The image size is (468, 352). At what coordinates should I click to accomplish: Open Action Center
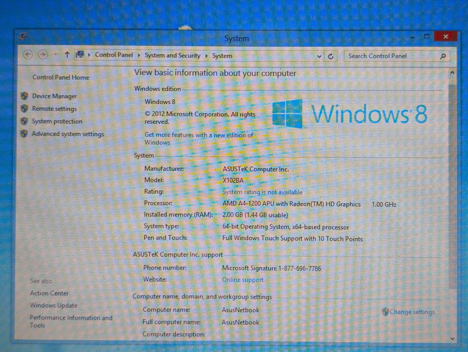click(49, 293)
